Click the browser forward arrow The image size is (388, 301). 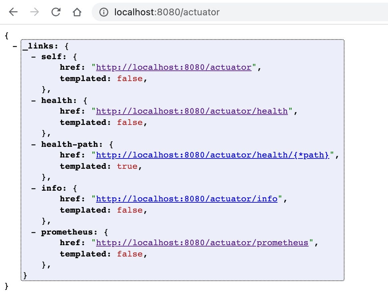34,12
